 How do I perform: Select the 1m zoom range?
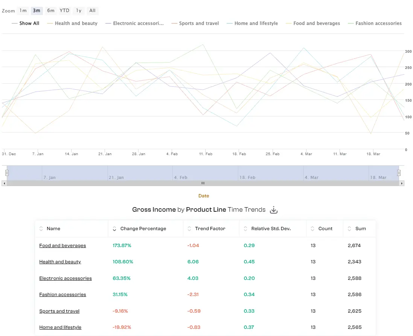pos(23,11)
